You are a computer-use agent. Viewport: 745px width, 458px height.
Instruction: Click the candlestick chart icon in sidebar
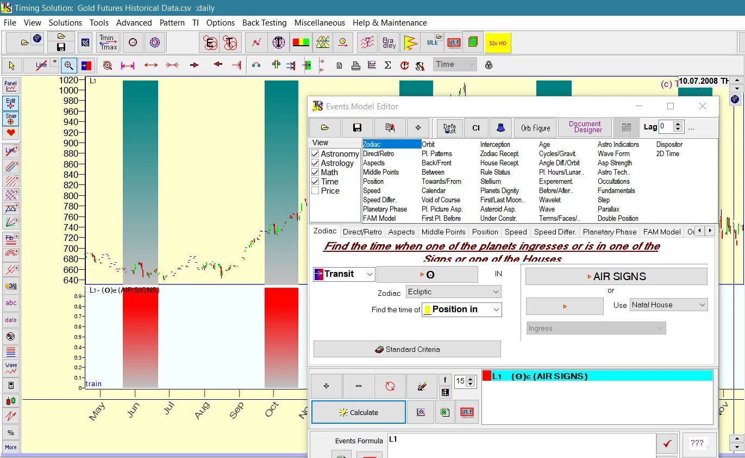click(11, 401)
